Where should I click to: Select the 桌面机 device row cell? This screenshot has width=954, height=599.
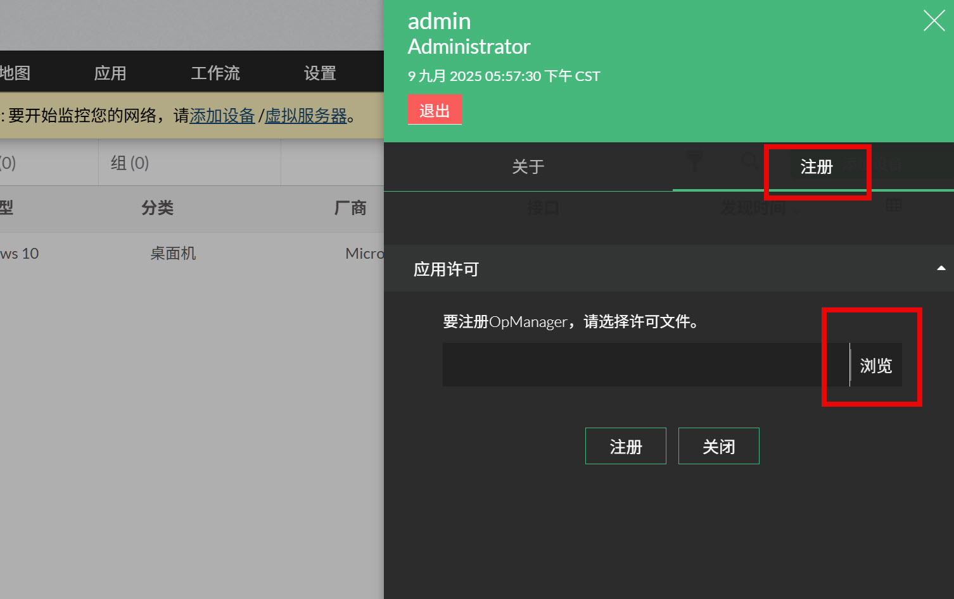point(173,254)
